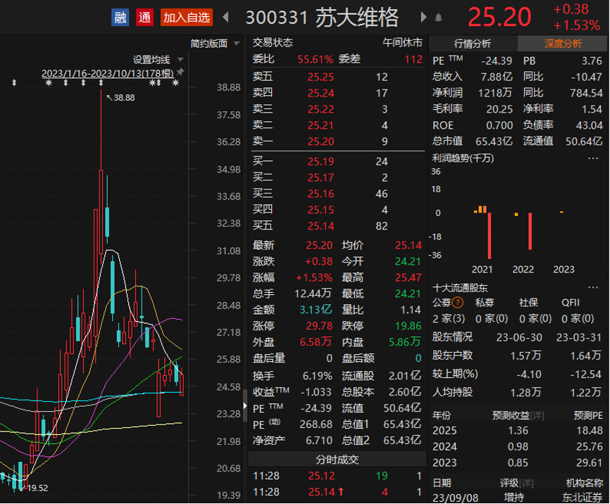Click the event marker above the 38.88 peak candle
610x504 pixels.
101,82
